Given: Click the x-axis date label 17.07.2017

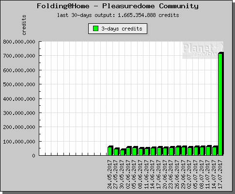Looking at the screenshot, I should tap(220, 174).
